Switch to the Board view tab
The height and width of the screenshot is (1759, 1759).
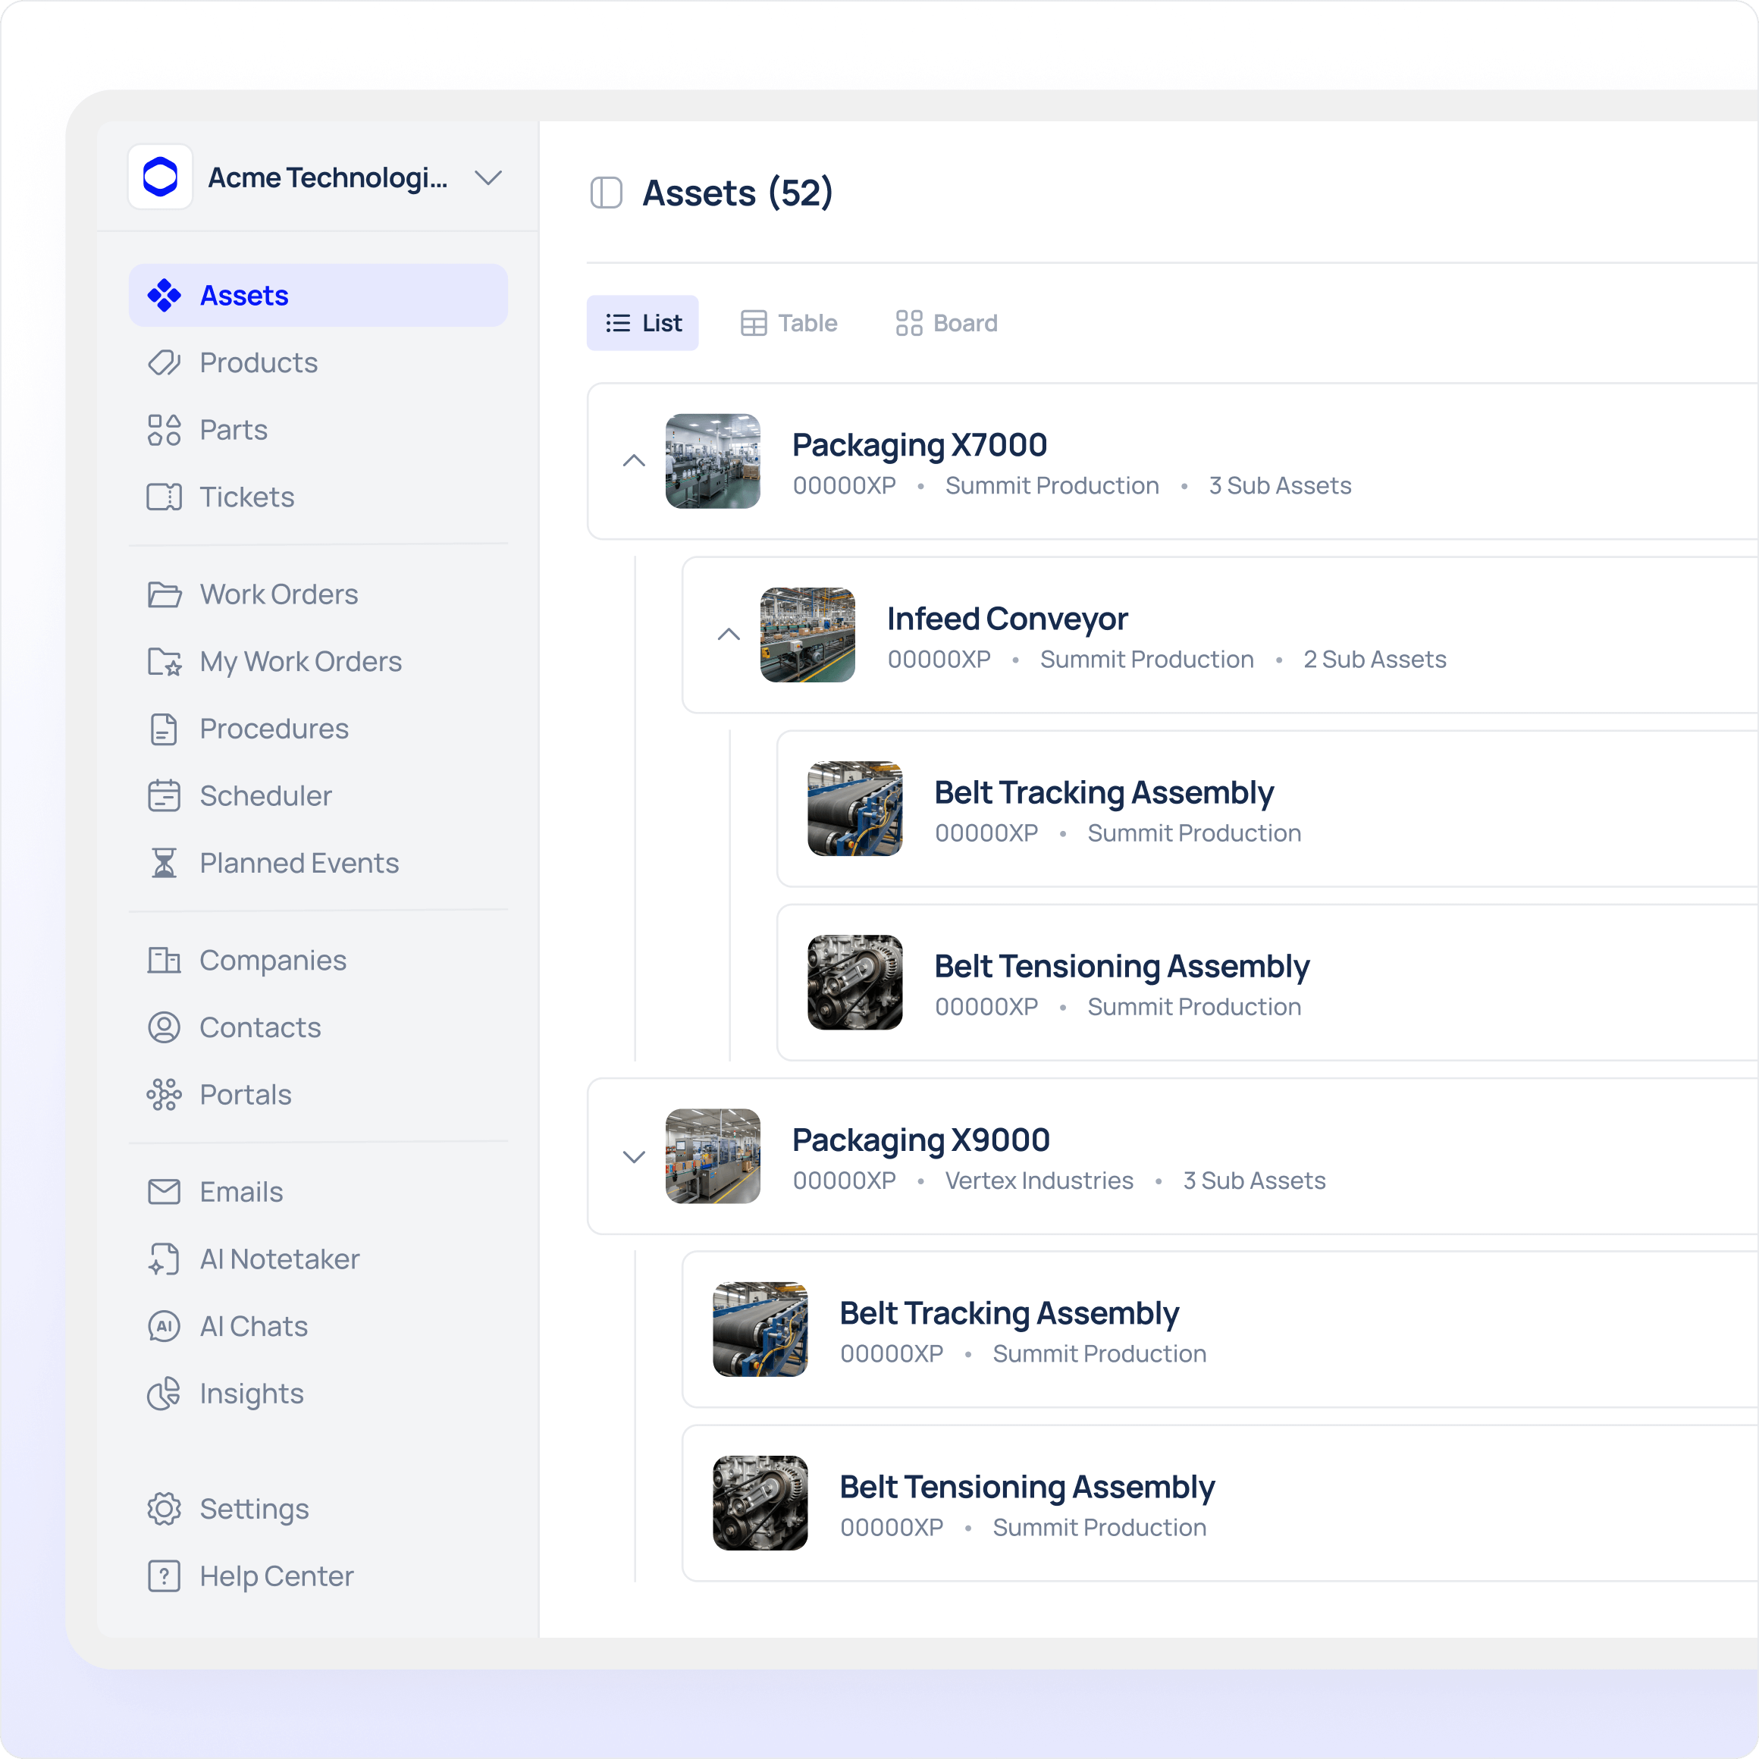(x=947, y=323)
